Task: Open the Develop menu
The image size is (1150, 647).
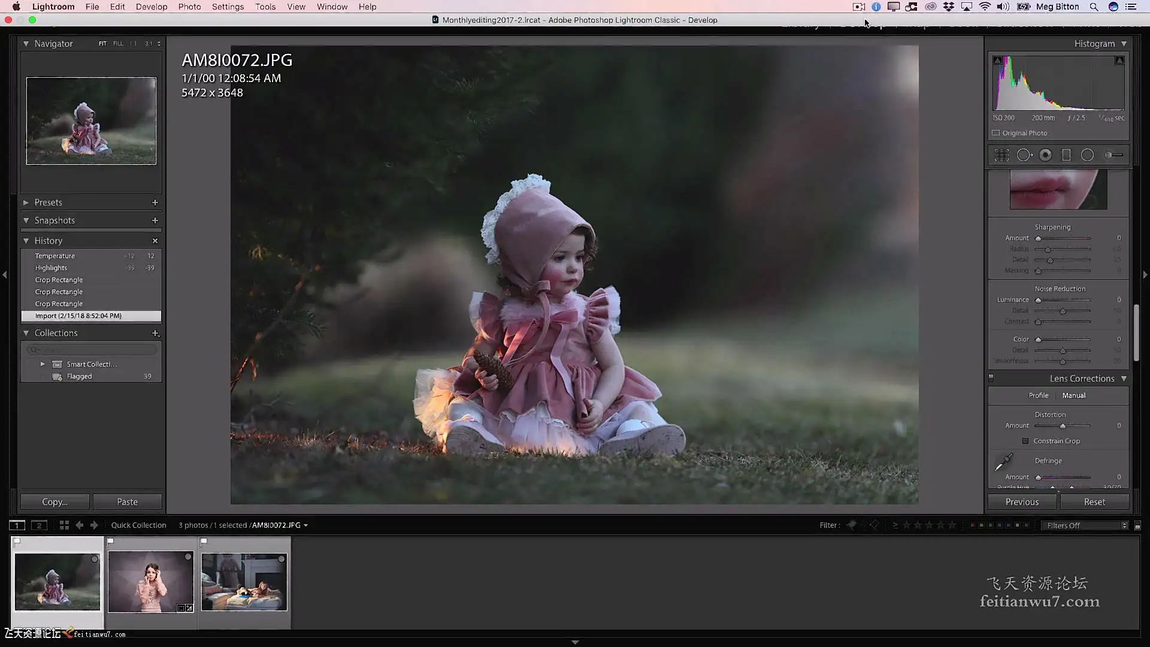Action: [x=151, y=7]
